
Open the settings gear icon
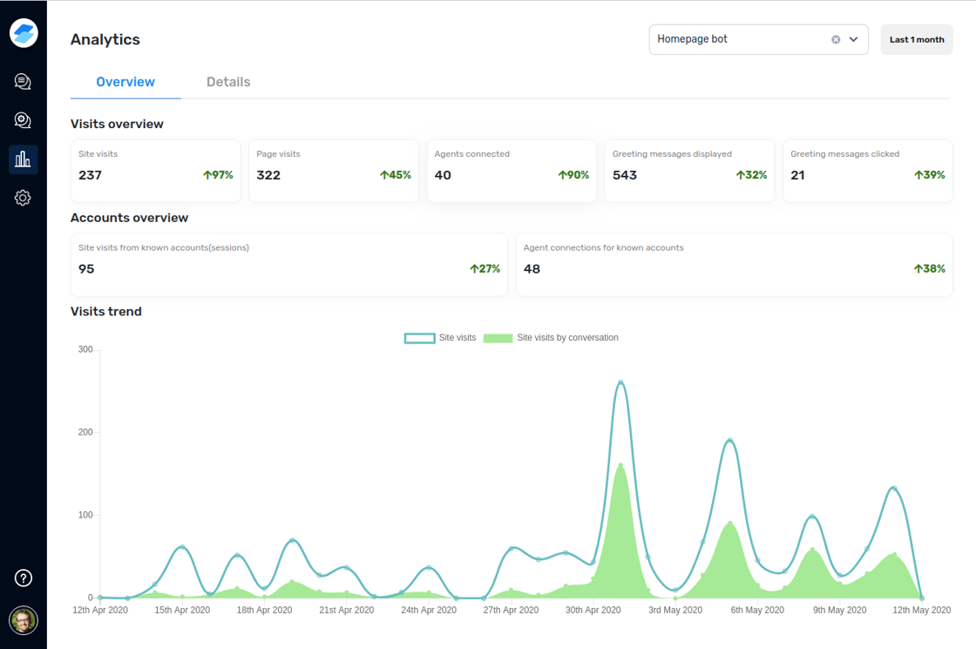tap(23, 198)
